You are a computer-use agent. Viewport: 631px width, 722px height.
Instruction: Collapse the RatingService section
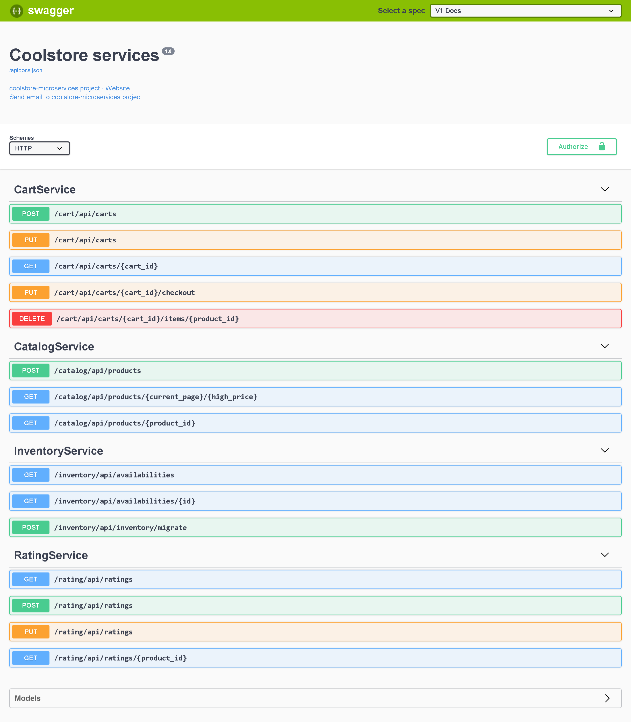point(605,554)
